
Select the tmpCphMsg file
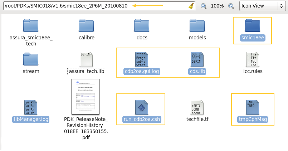pos(253,107)
